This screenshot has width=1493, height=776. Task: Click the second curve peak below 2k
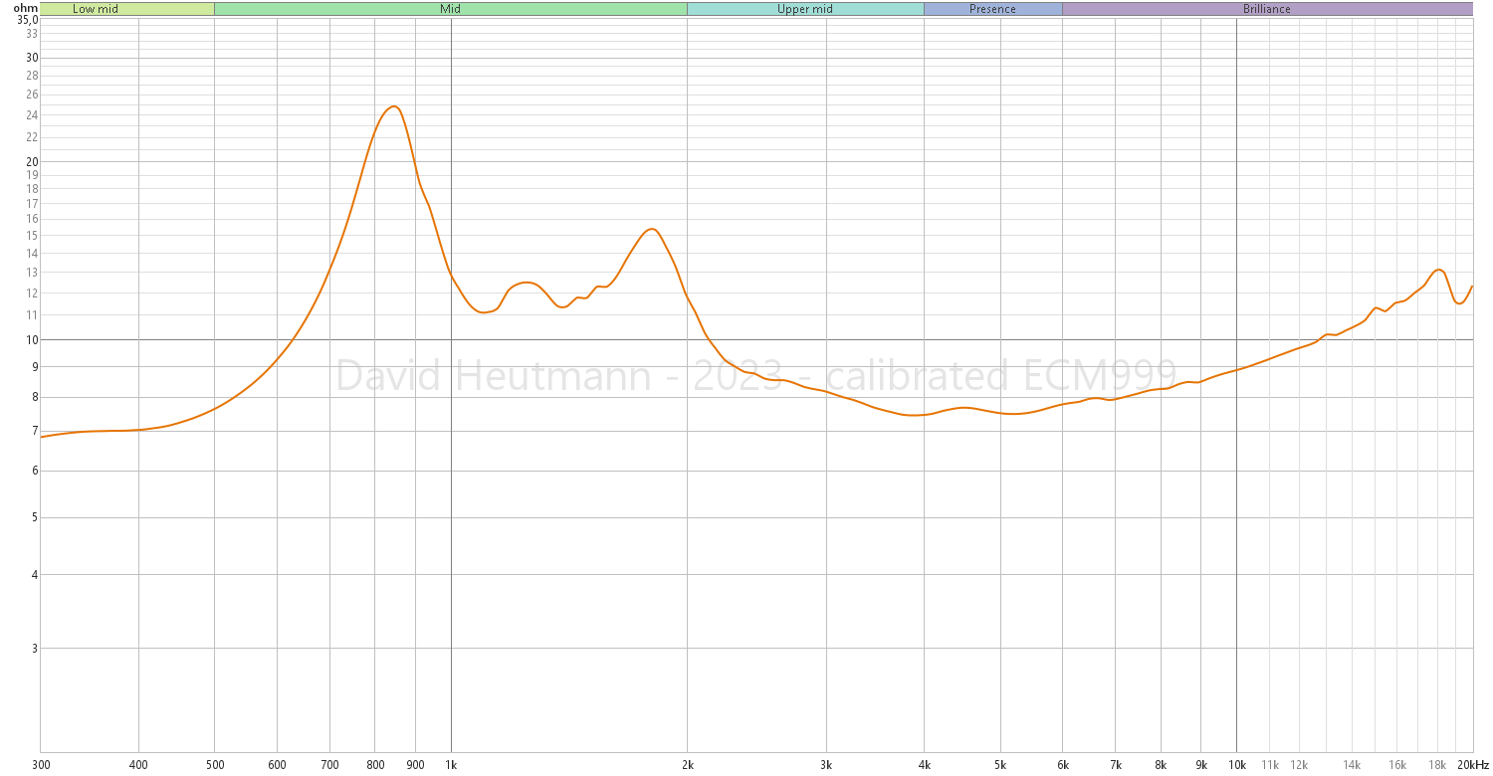650,229
